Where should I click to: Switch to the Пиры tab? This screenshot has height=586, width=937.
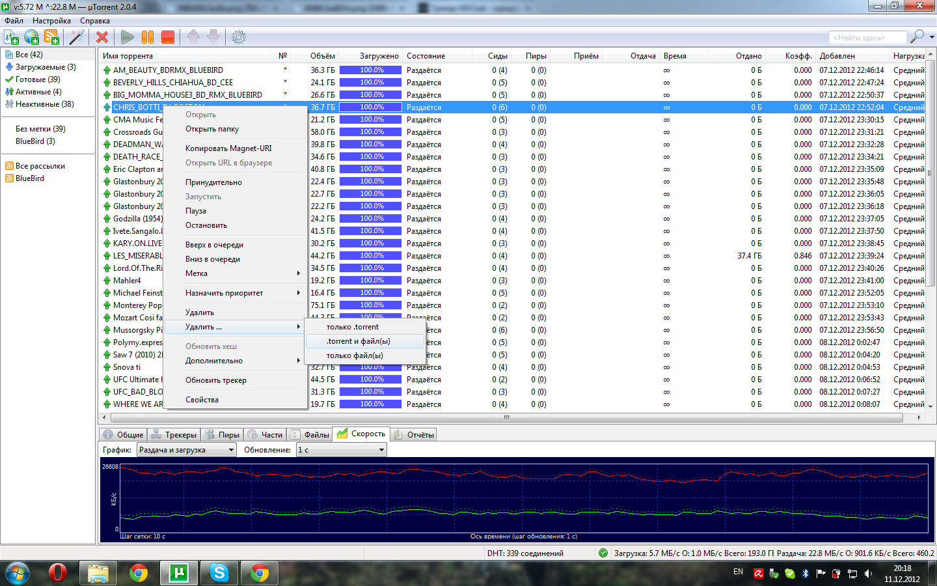click(x=222, y=435)
